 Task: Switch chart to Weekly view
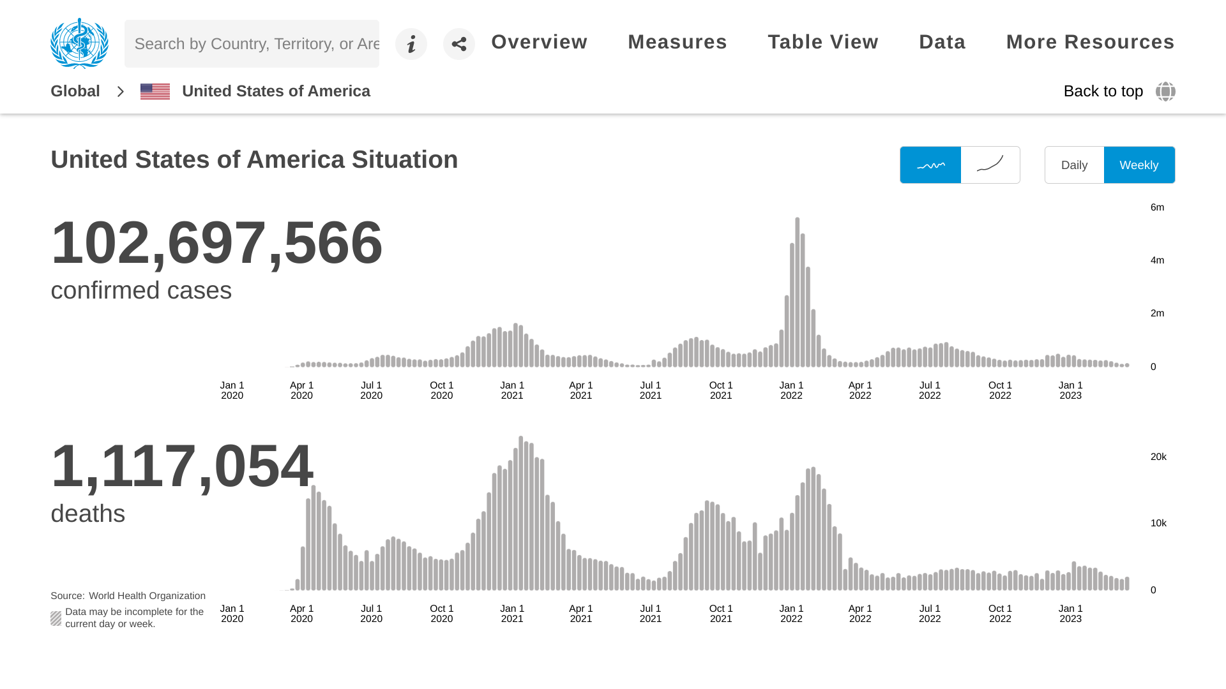click(x=1139, y=165)
